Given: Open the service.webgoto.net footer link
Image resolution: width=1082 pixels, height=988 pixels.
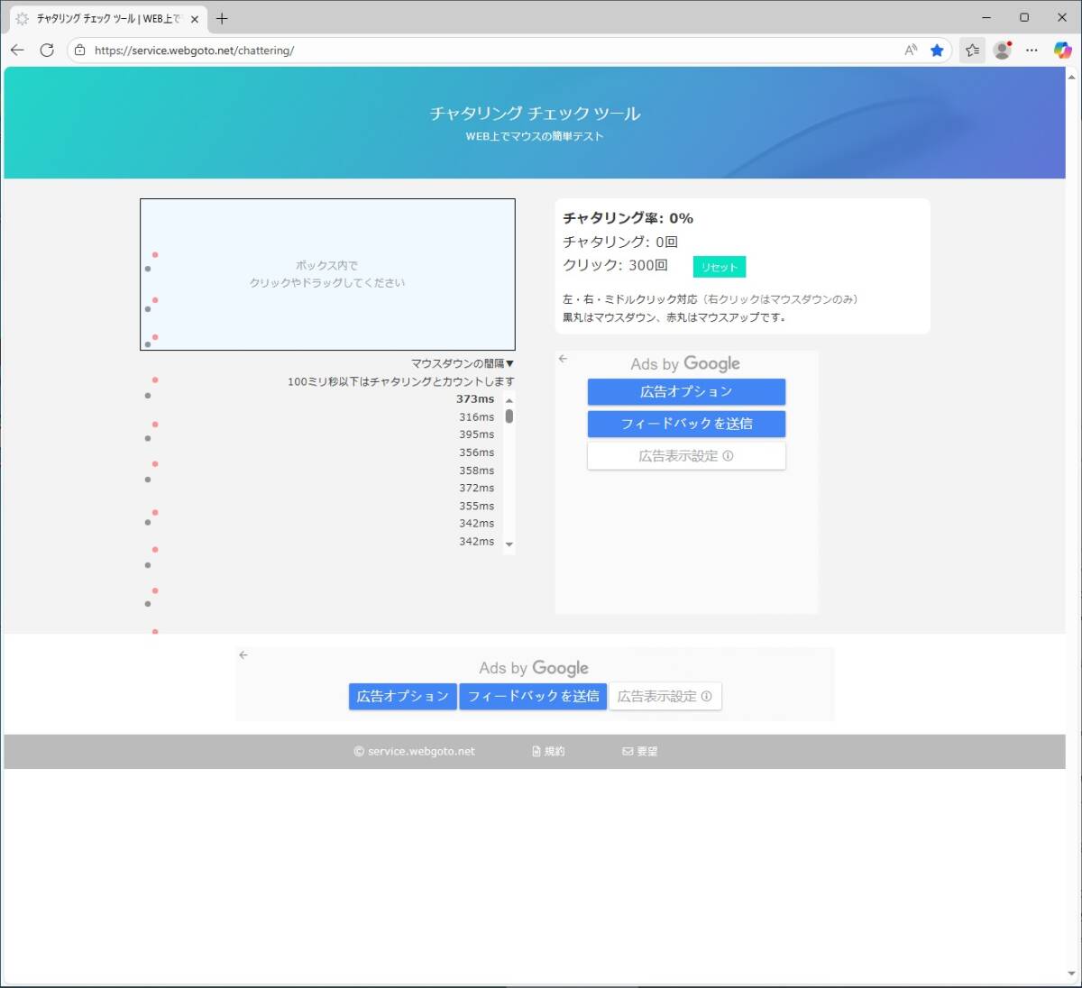Looking at the screenshot, I should (415, 751).
